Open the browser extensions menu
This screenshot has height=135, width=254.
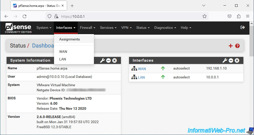(239, 16)
